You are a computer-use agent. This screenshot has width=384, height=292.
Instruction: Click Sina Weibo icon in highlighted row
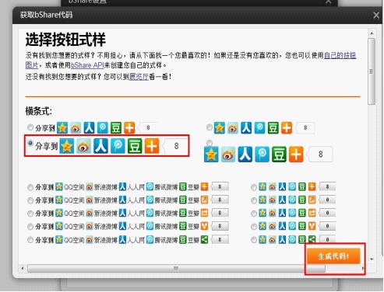pos(84,146)
